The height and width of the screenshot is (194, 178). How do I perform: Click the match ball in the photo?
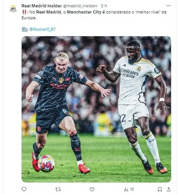(x=46, y=164)
